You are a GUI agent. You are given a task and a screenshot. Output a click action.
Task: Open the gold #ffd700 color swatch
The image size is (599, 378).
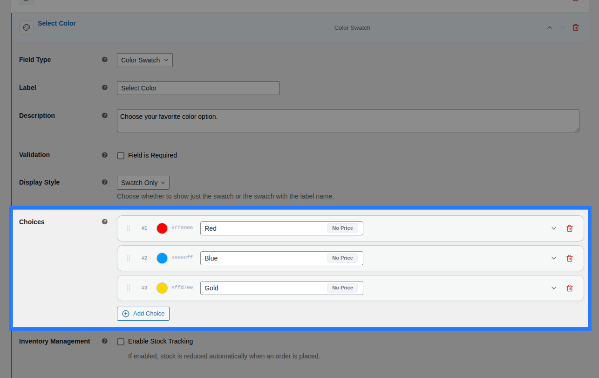tap(162, 288)
